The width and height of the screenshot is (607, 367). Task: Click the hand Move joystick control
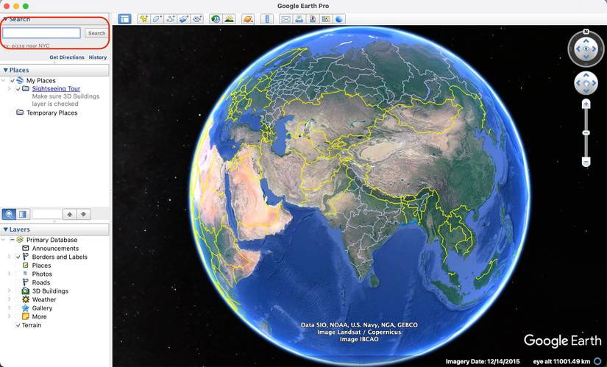click(x=586, y=83)
